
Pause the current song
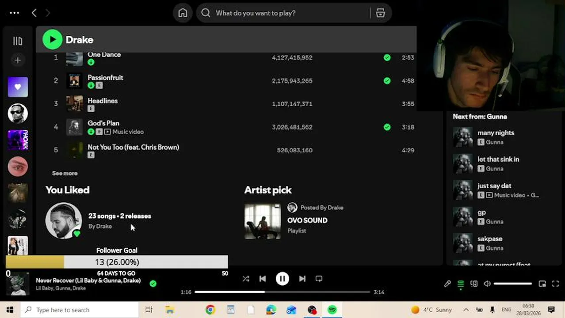click(282, 279)
